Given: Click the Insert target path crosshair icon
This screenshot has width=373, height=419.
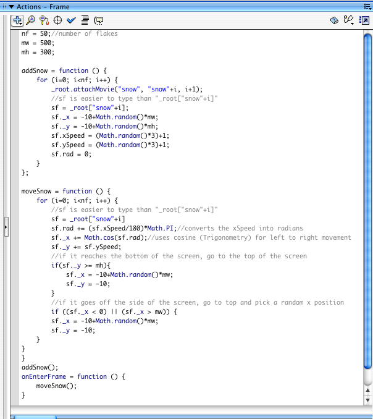Looking at the screenshot, I should pos(57,20).
